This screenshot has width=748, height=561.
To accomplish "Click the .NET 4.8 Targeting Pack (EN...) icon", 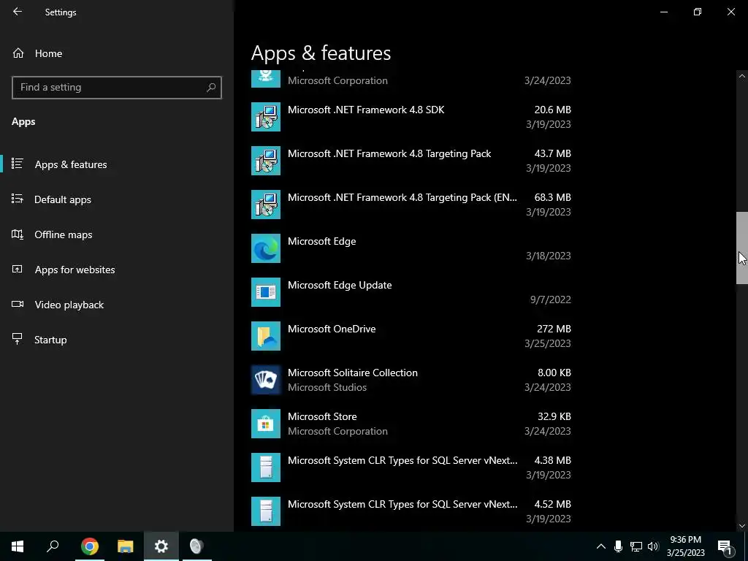I will 266,205.
